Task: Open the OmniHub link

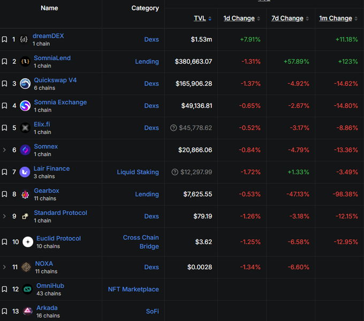Action: pos(50,286)
